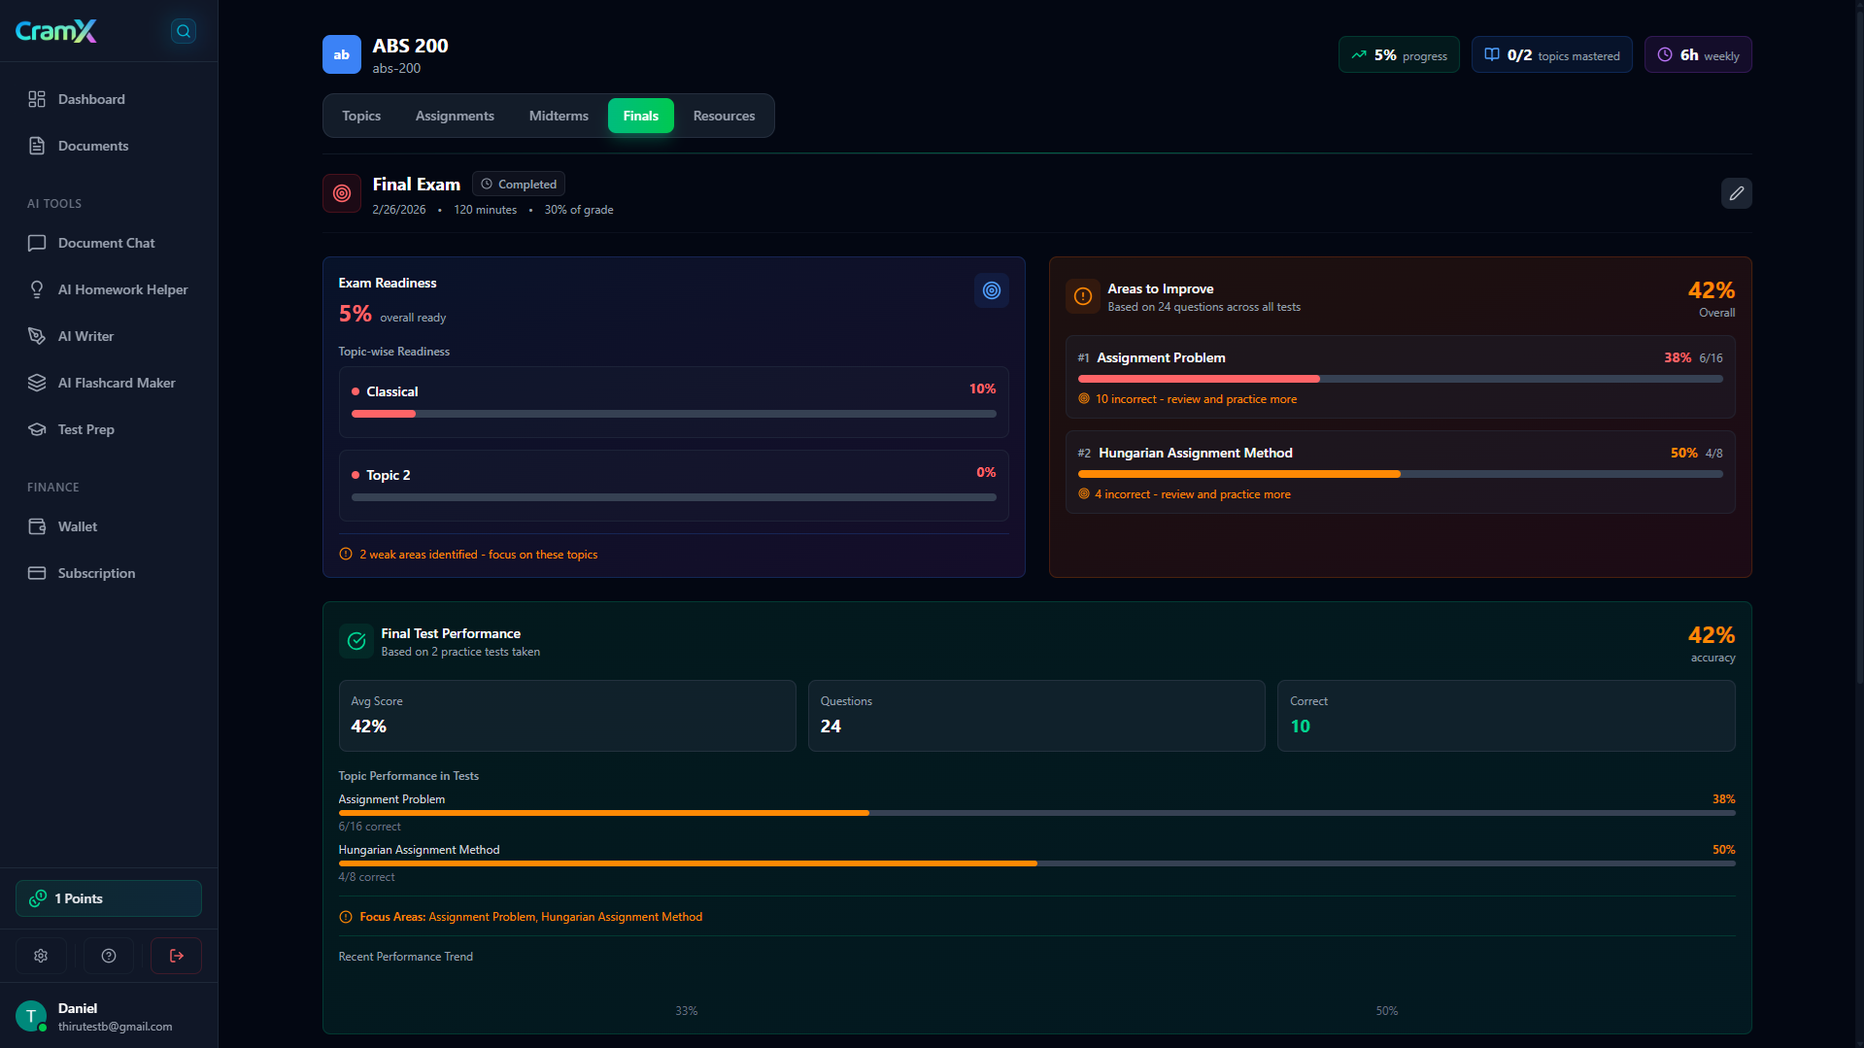The width and height of the screenshot is (1864, 1048).
Task: Open help via the question mark icon
Action: pos(109,956)
